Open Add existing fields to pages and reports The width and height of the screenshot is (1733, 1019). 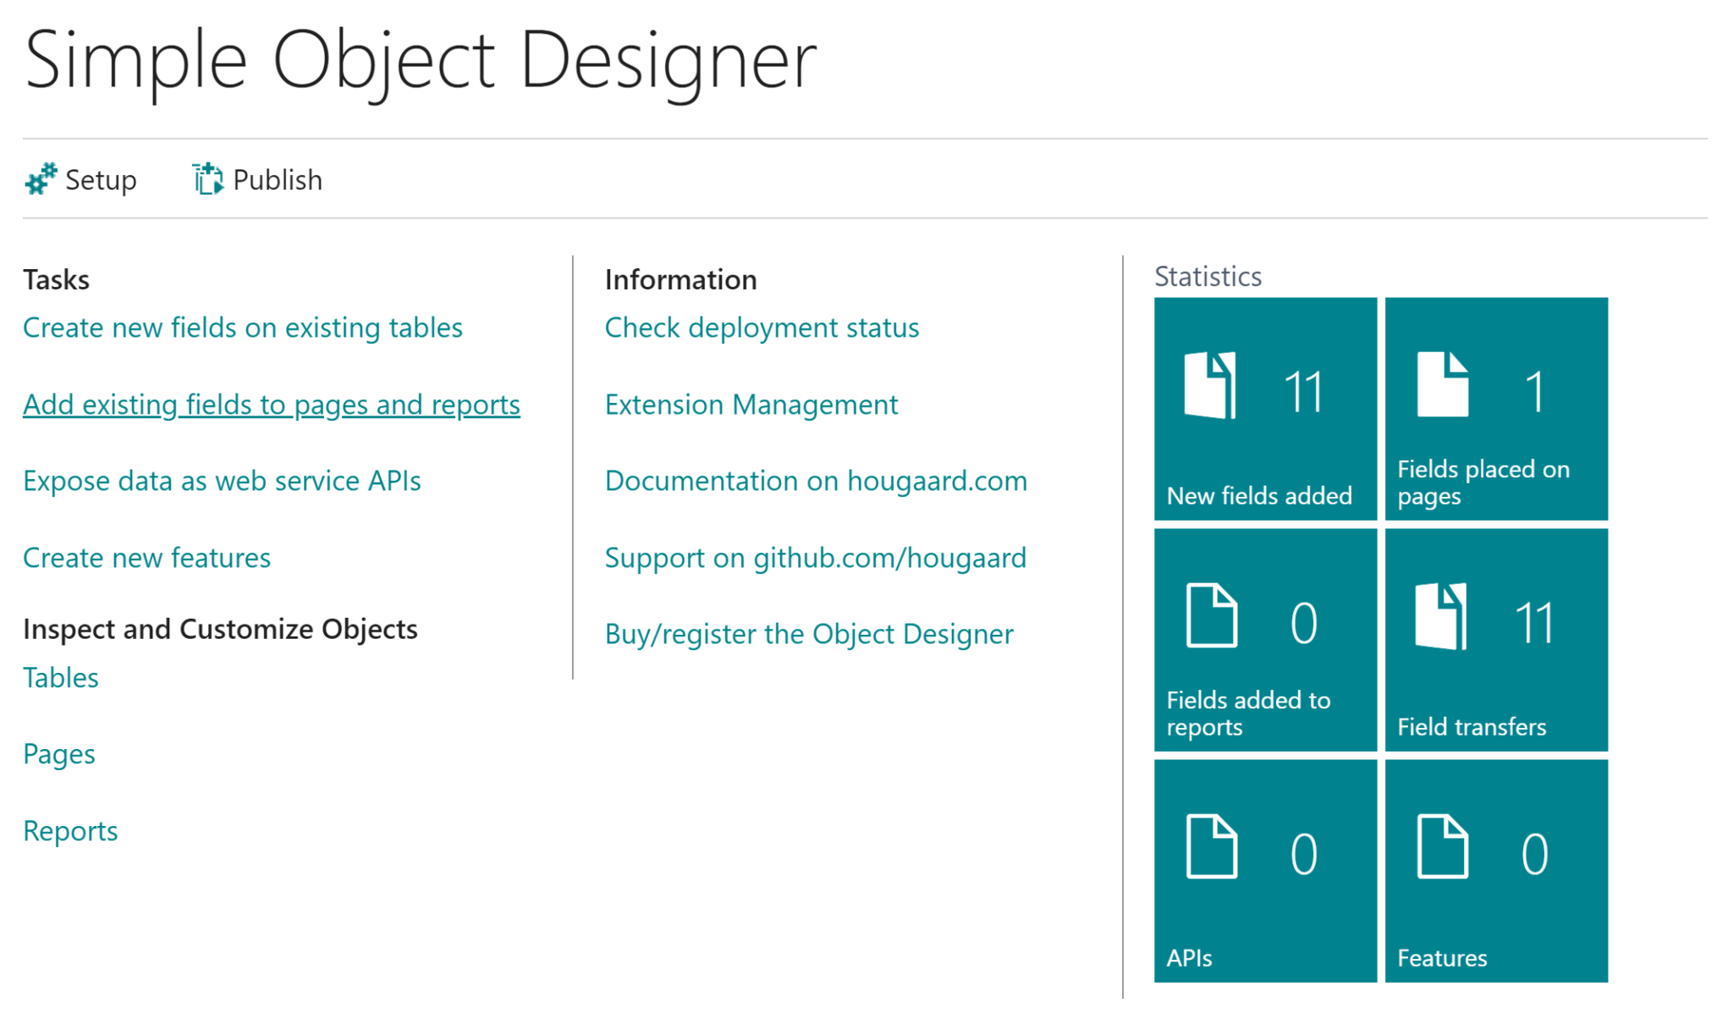pos(272,404)
